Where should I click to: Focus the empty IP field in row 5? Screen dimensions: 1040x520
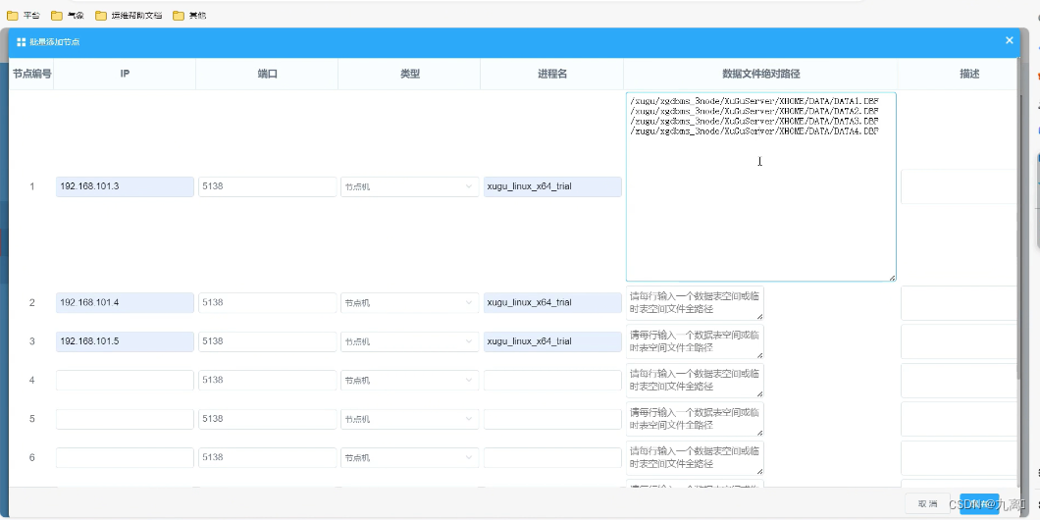[125, 419]
